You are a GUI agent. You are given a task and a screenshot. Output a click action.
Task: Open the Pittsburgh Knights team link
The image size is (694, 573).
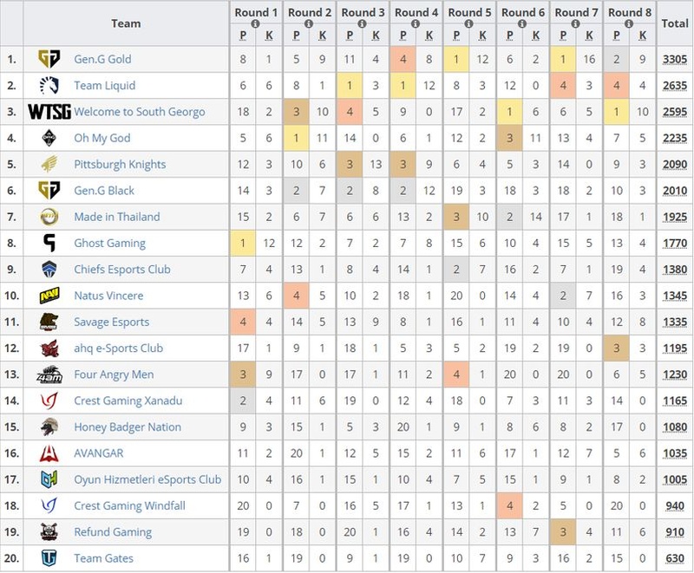(120, 165)
